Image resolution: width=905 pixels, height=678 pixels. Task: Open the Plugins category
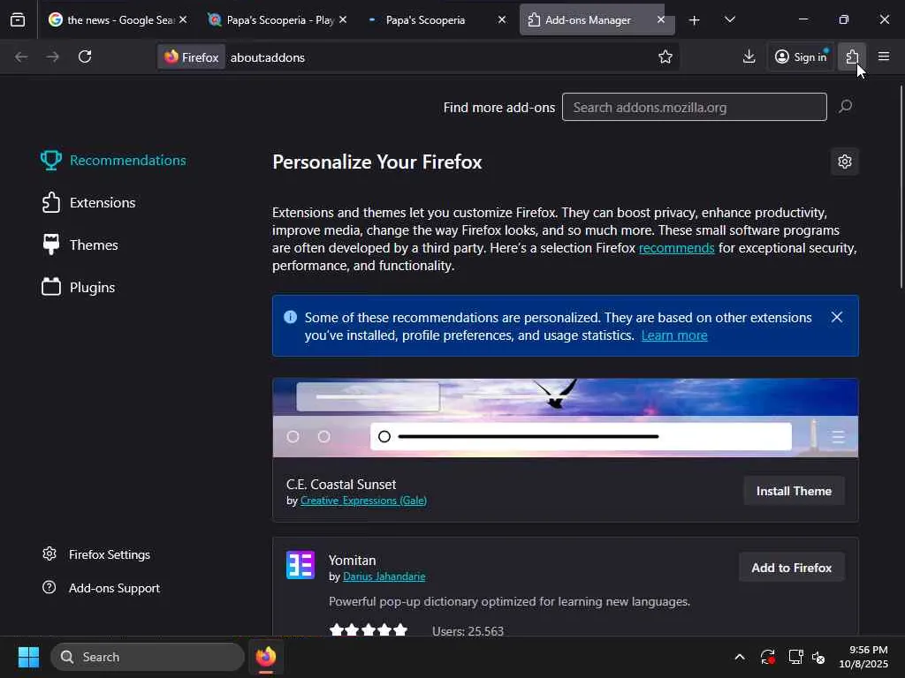pyautogui.click(x=79, y=287)
